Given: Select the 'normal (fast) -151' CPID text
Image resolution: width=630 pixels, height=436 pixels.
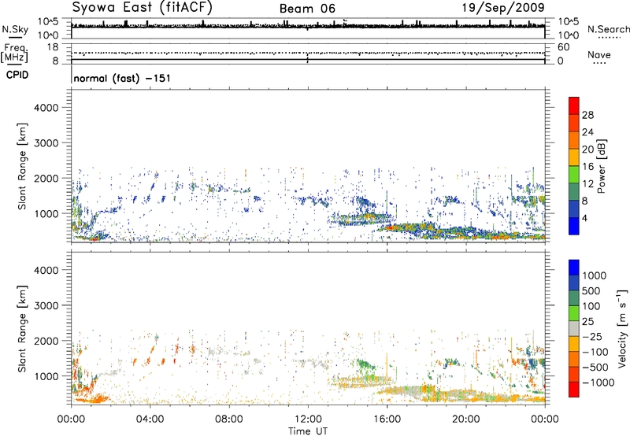Looking at the screenshot, I should (x=122, y=78).
